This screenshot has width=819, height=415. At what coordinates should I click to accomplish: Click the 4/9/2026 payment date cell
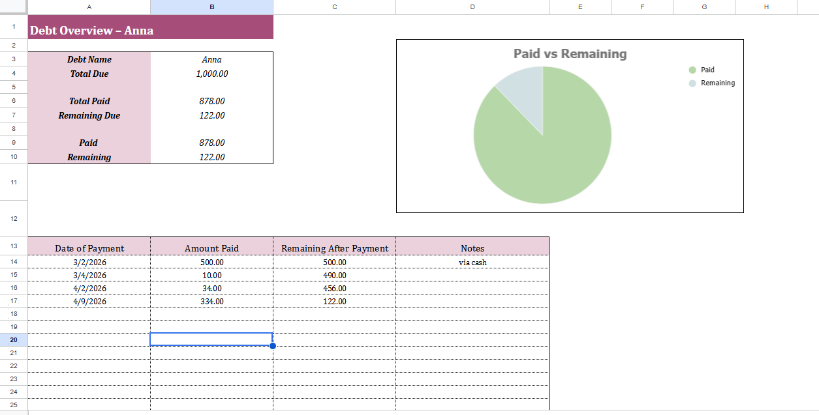coord(89,302)
